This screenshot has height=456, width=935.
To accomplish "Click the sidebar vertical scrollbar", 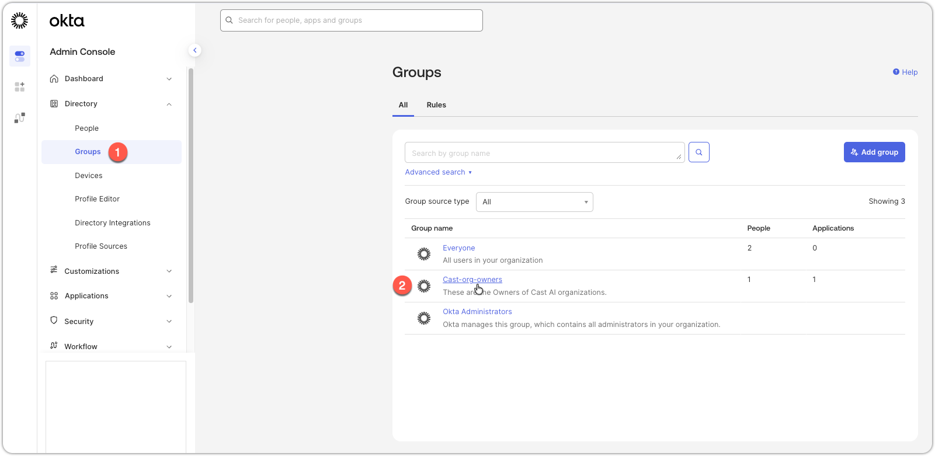I will click(x=191, y=186).
